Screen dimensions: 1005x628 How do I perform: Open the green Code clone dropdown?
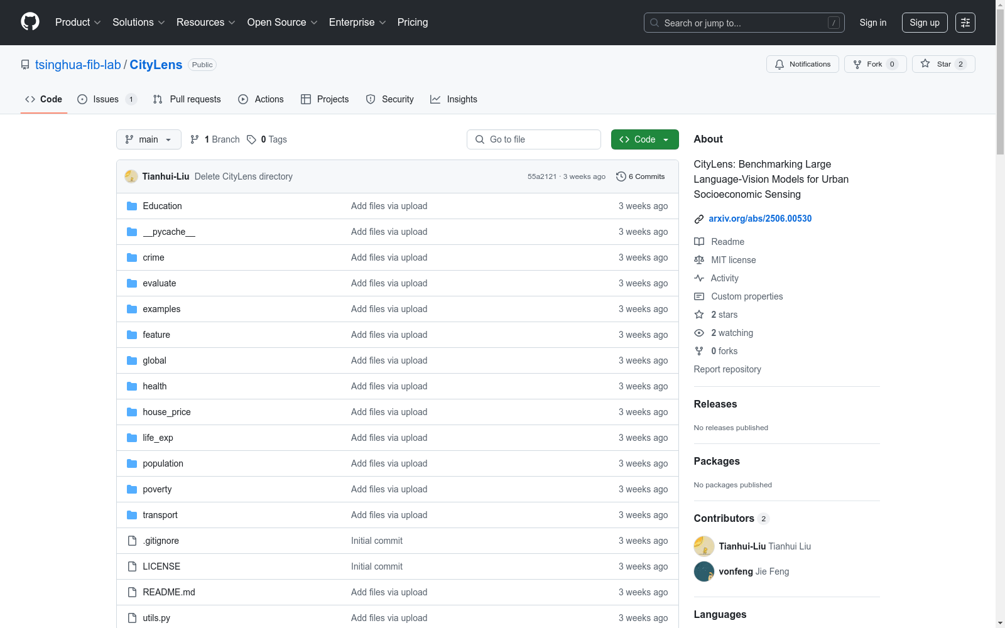tap(644, 139)
